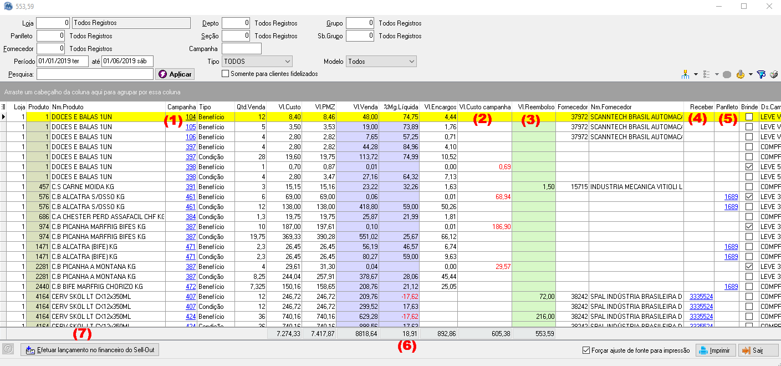Image resolution: width=781 pixels, height=366 pixels.
Task: Click the Fornecedor number input field
Action: coord(51,49)
